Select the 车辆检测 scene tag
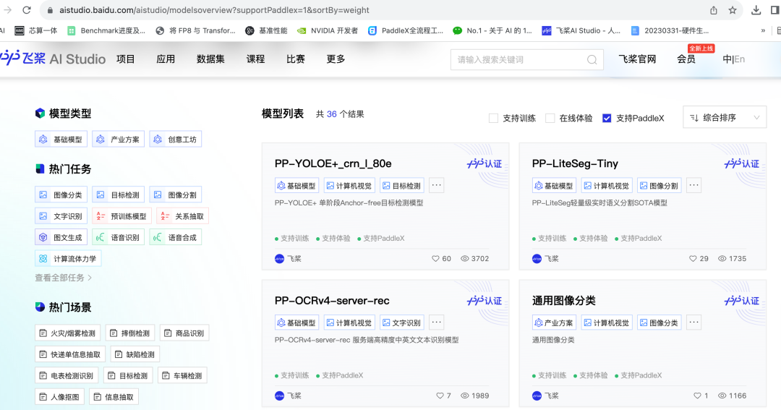781x410 pixels. click(182, 375)
